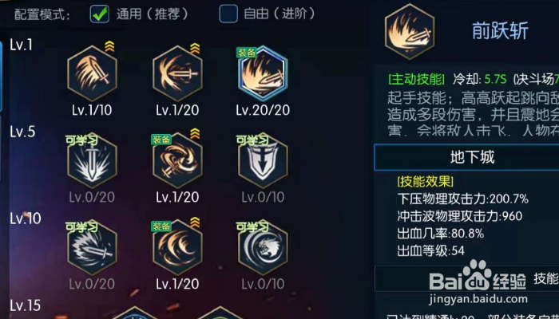Image resolution: width=559 pixels, height=319 pixels.
Task: Choose the equipped crescent slash skill in Lv.10 row
Action: [x=177, y=247]
